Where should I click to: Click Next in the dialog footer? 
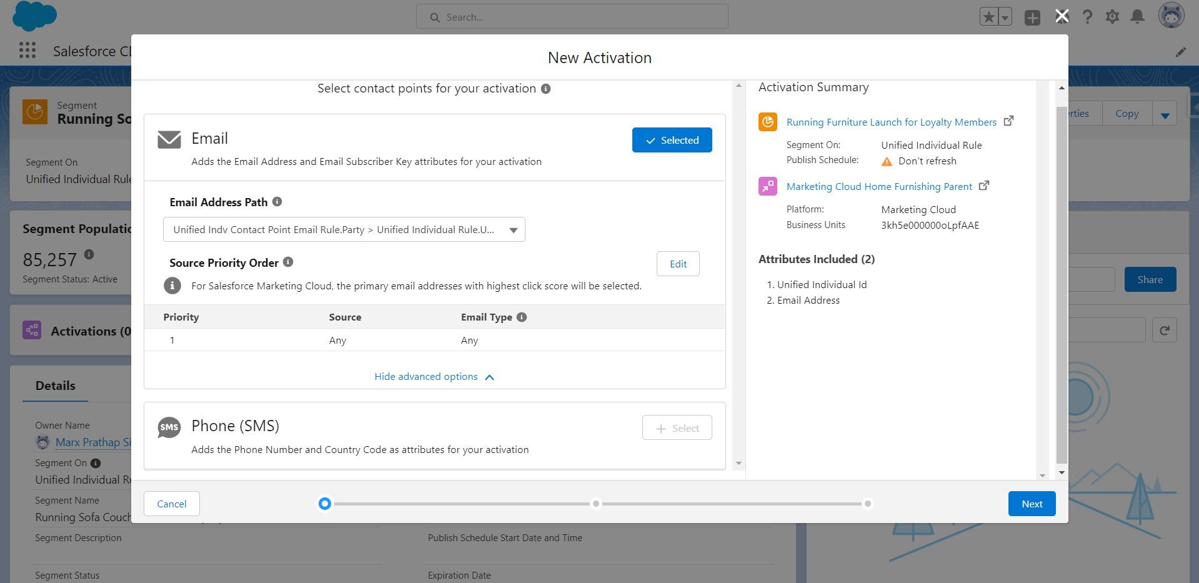coord(1032,504)
